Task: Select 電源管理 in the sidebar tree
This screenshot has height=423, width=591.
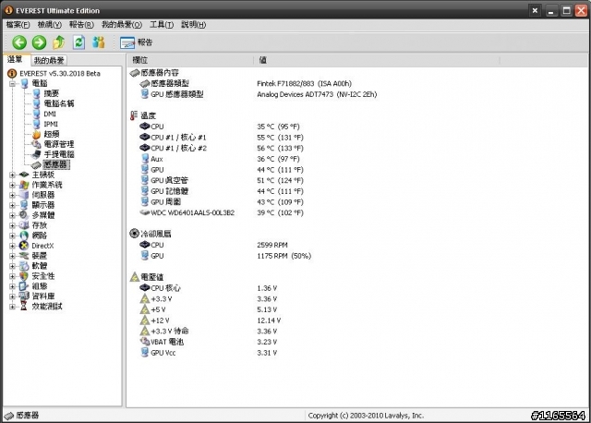Action: pos(59,144)
